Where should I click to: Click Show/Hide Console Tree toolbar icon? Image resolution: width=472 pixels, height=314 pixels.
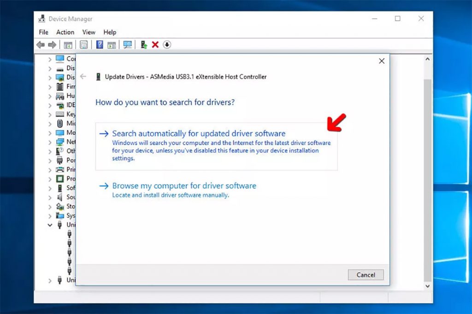[x=68, y=45]
